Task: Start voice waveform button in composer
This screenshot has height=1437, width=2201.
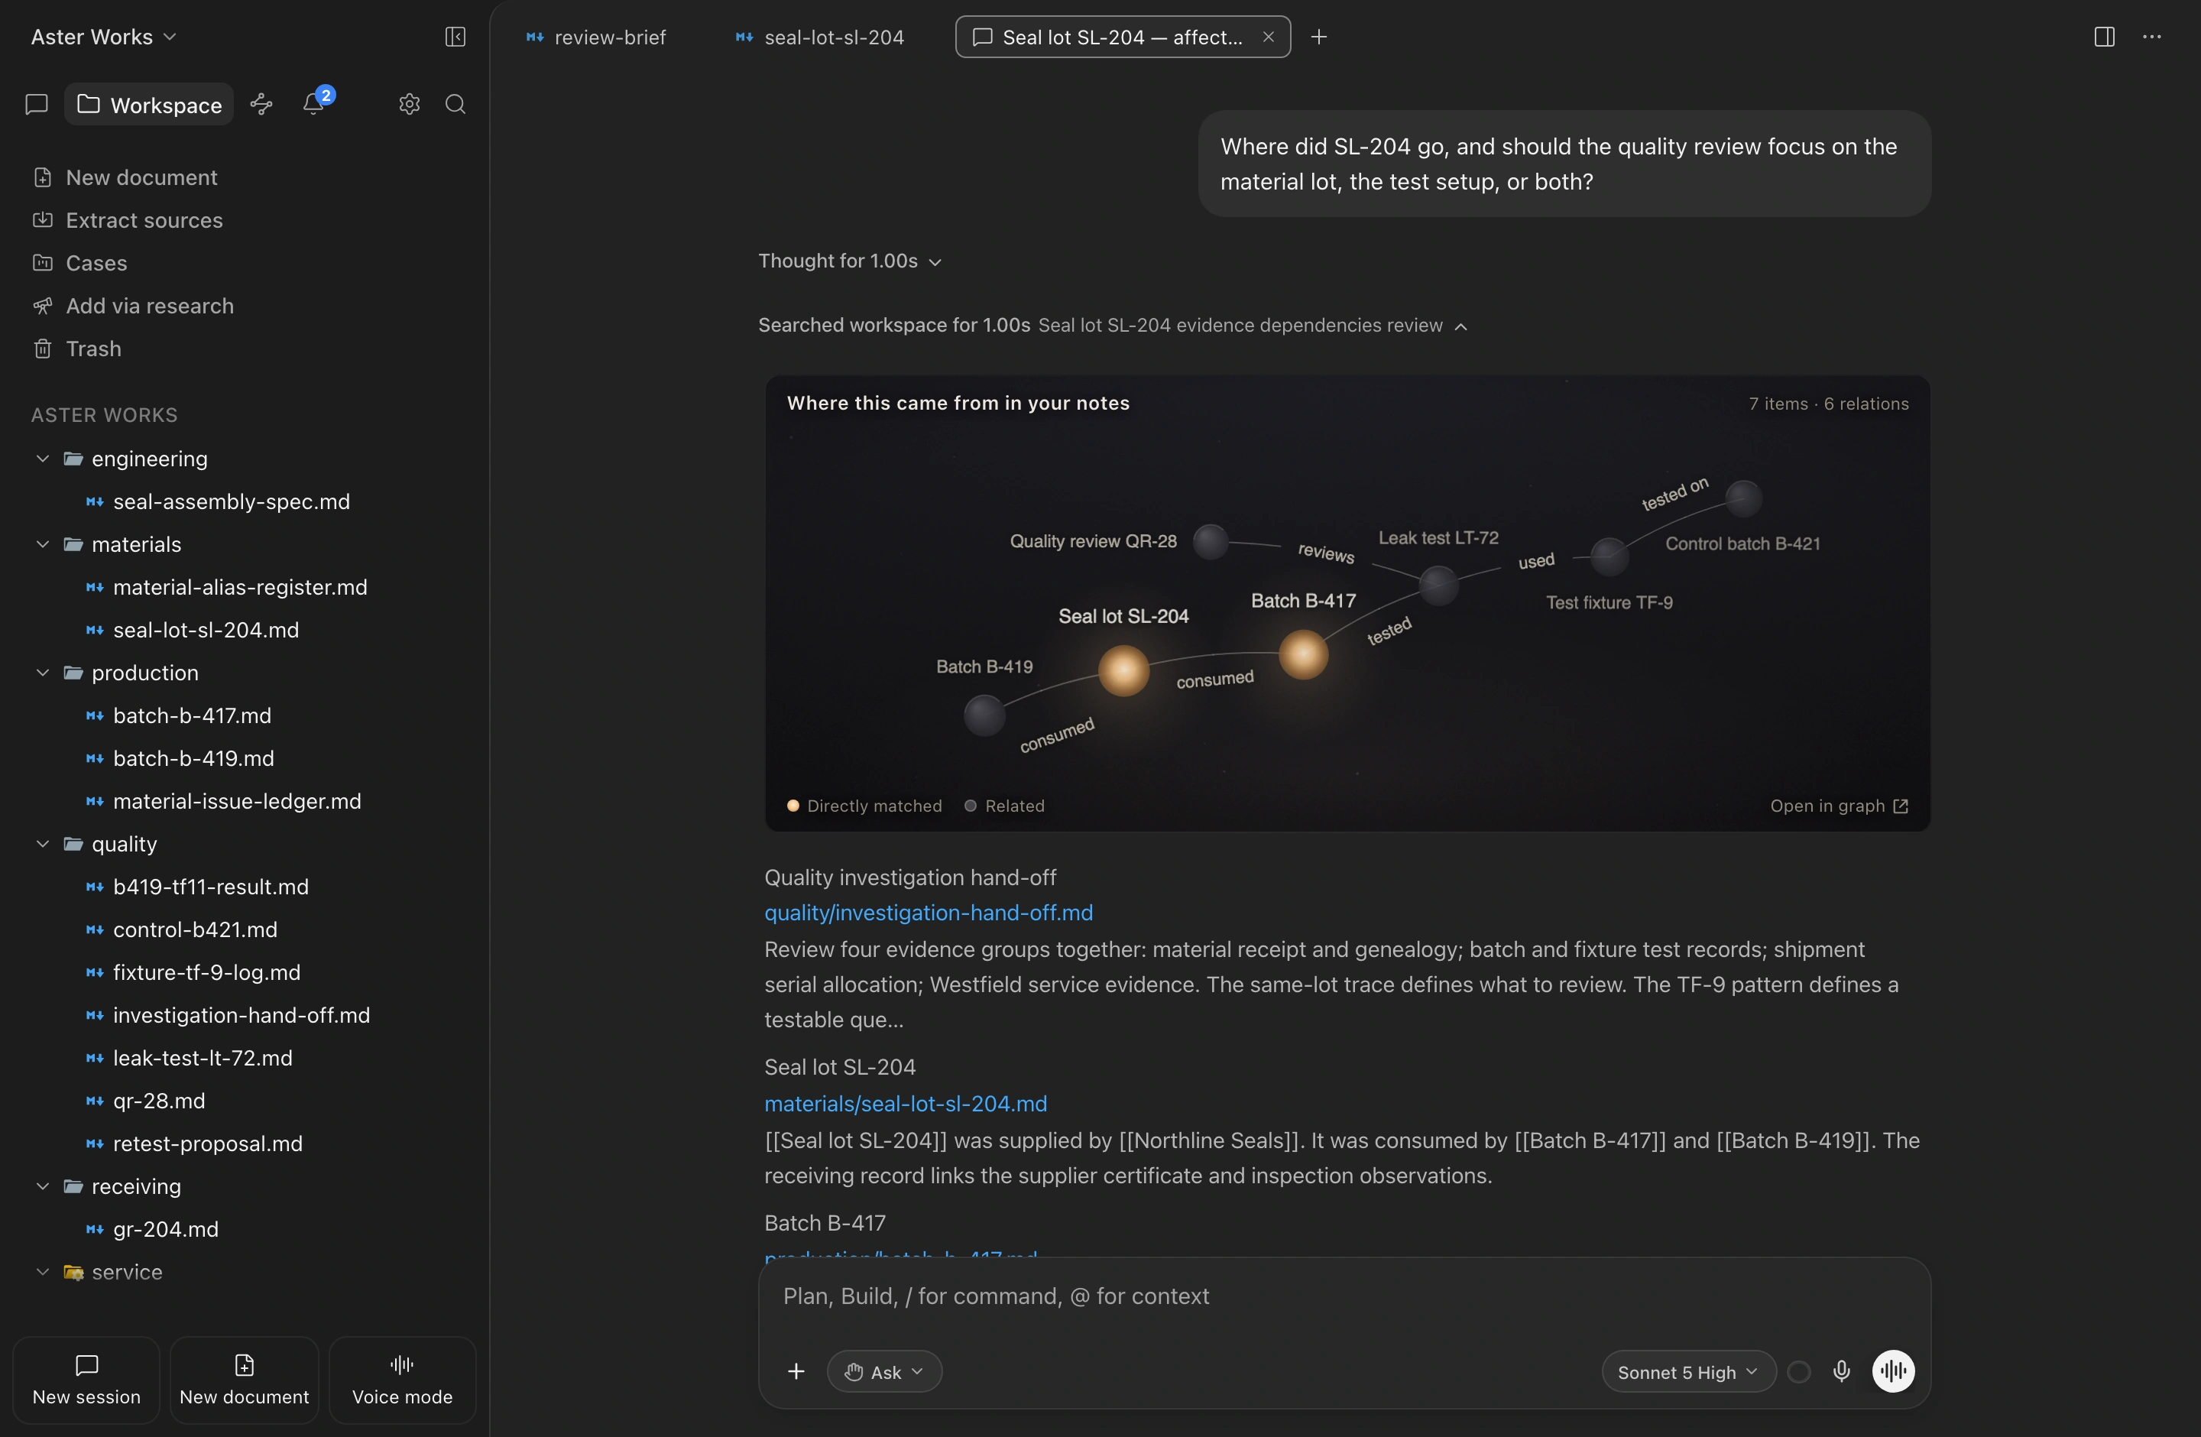Action: (1893, 1371)
